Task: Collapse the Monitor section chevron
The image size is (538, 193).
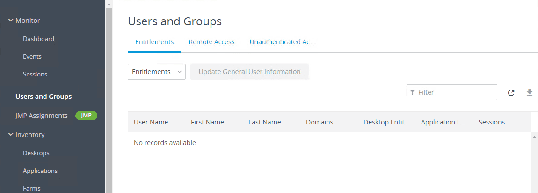Action: [x=10, y=21]
